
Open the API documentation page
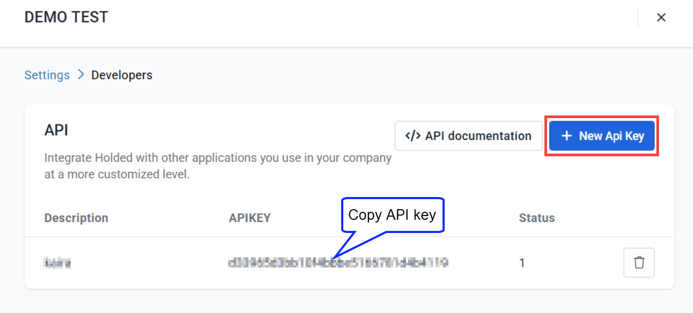[468, 136]
